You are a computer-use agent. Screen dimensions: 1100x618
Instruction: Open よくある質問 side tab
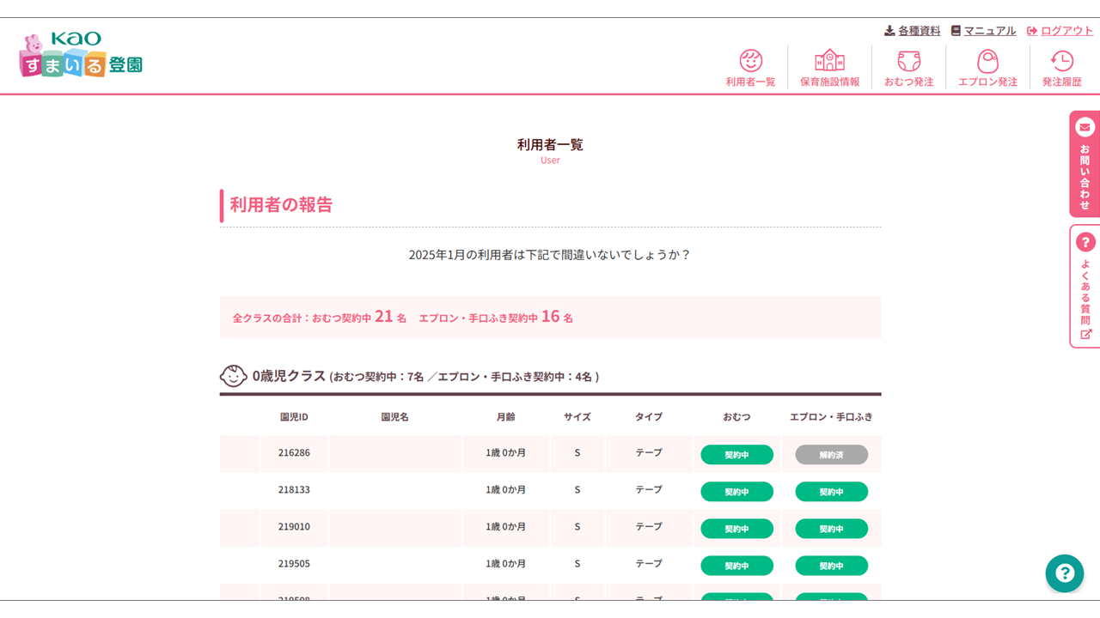(1085, 287)
